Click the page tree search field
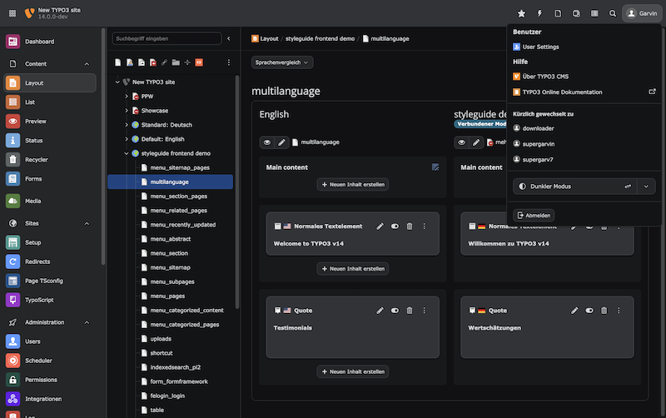This screenshot has width=666, height=418. tap(167, 38)
